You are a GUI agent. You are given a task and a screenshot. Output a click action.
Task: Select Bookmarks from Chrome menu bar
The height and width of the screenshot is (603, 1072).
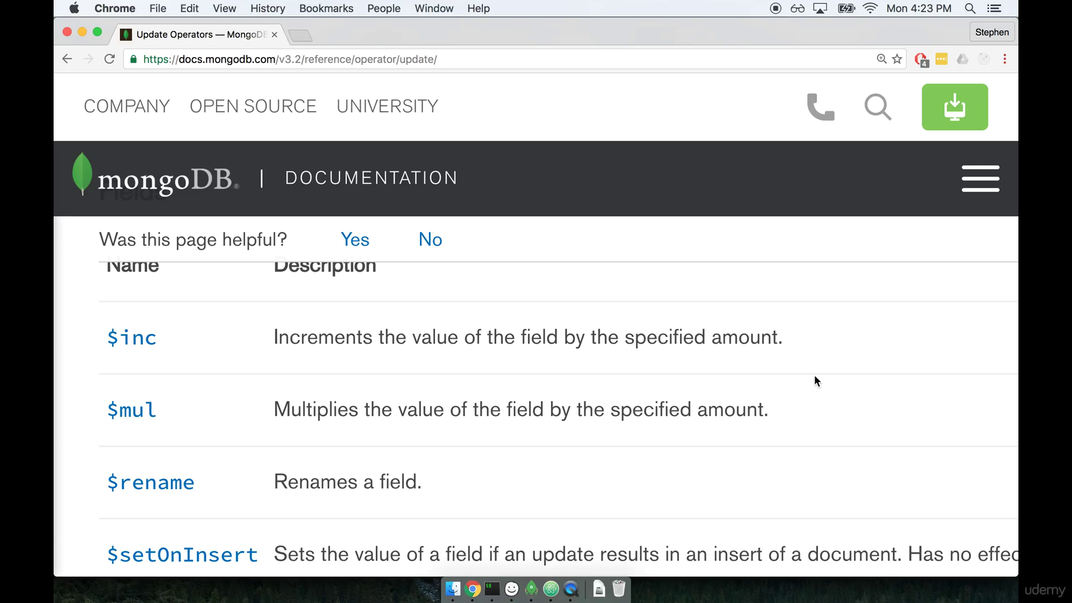click(x=326, y=8)
